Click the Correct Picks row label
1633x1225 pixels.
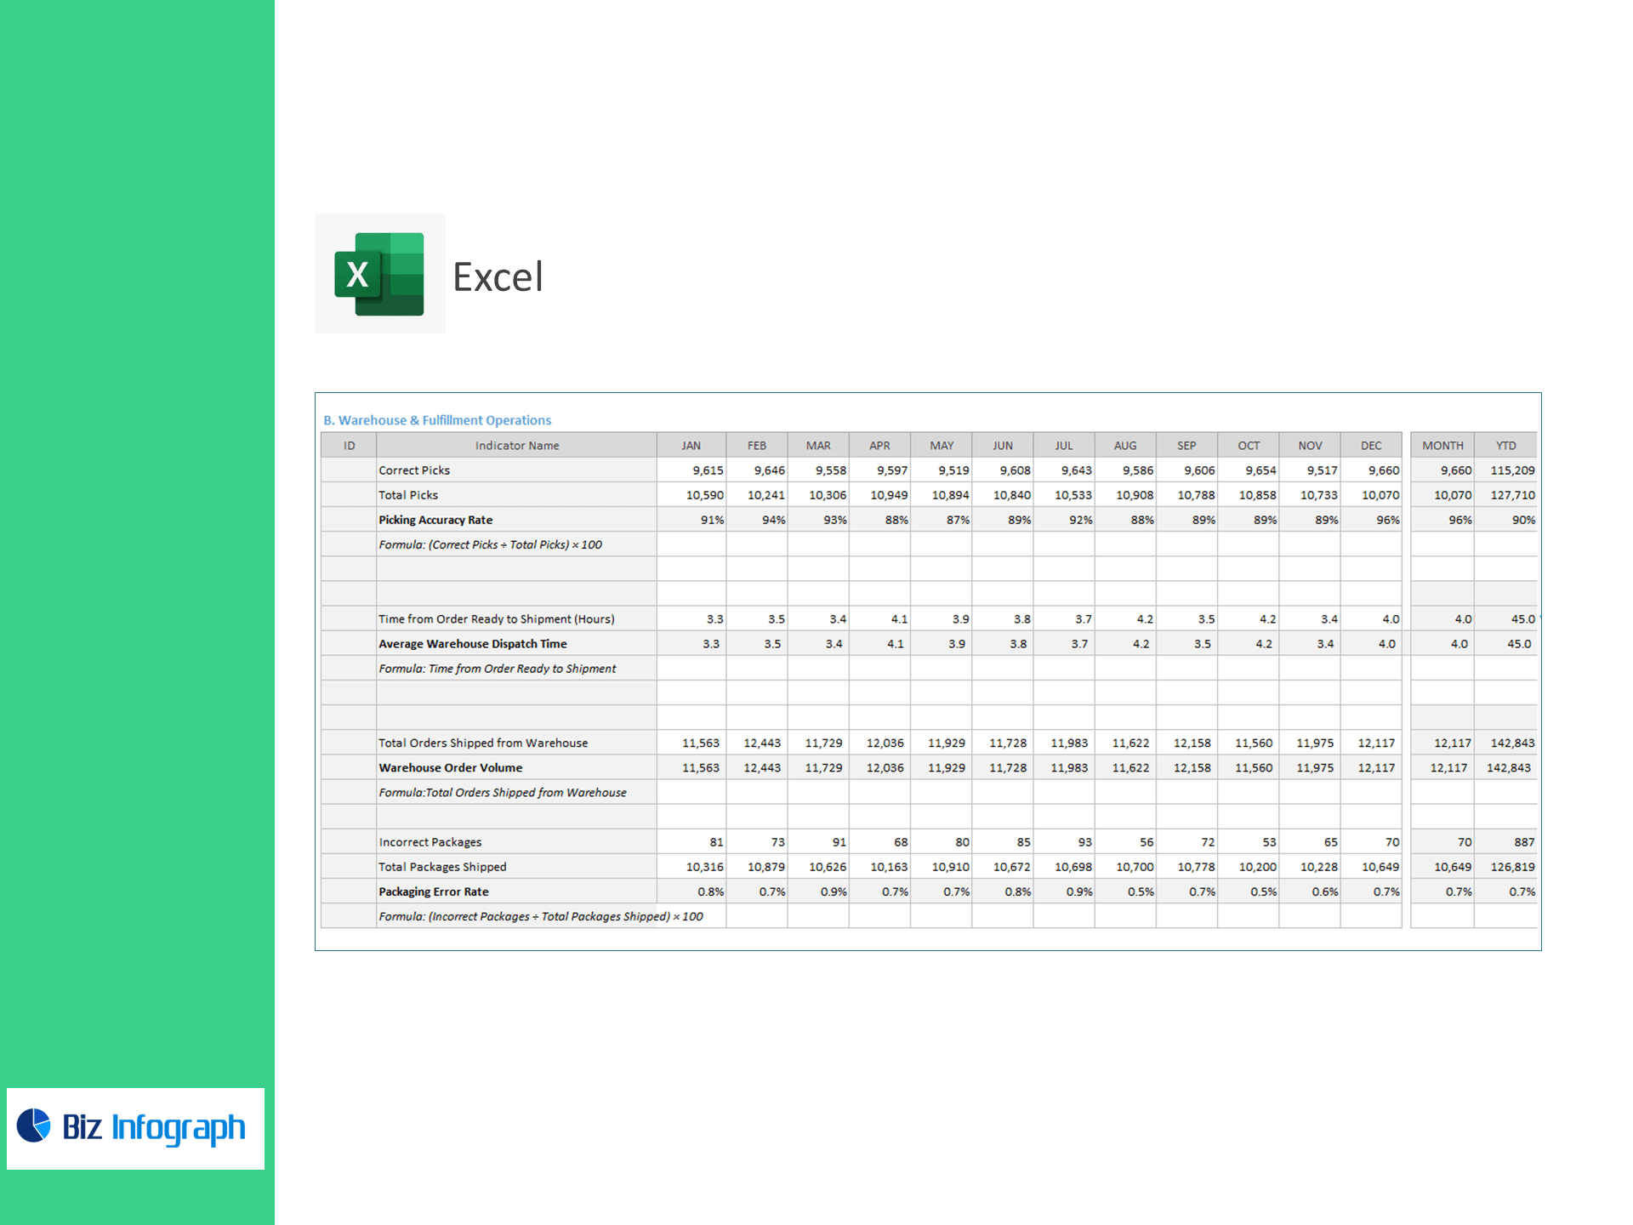pyautogui.click(x=414, y=470)
